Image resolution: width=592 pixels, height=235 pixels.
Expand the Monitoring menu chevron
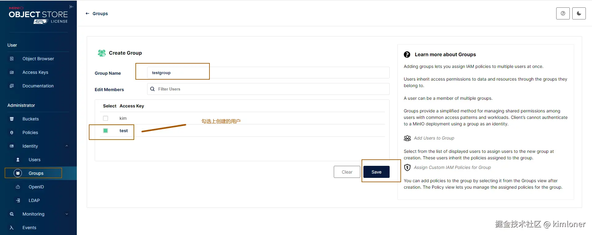67,214
